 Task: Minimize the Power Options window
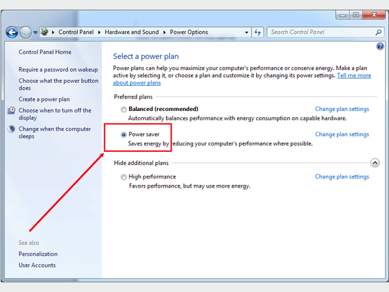coord(342,16)
